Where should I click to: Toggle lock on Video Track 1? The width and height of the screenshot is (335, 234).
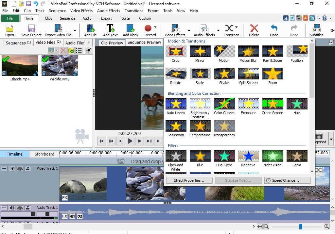28,169
